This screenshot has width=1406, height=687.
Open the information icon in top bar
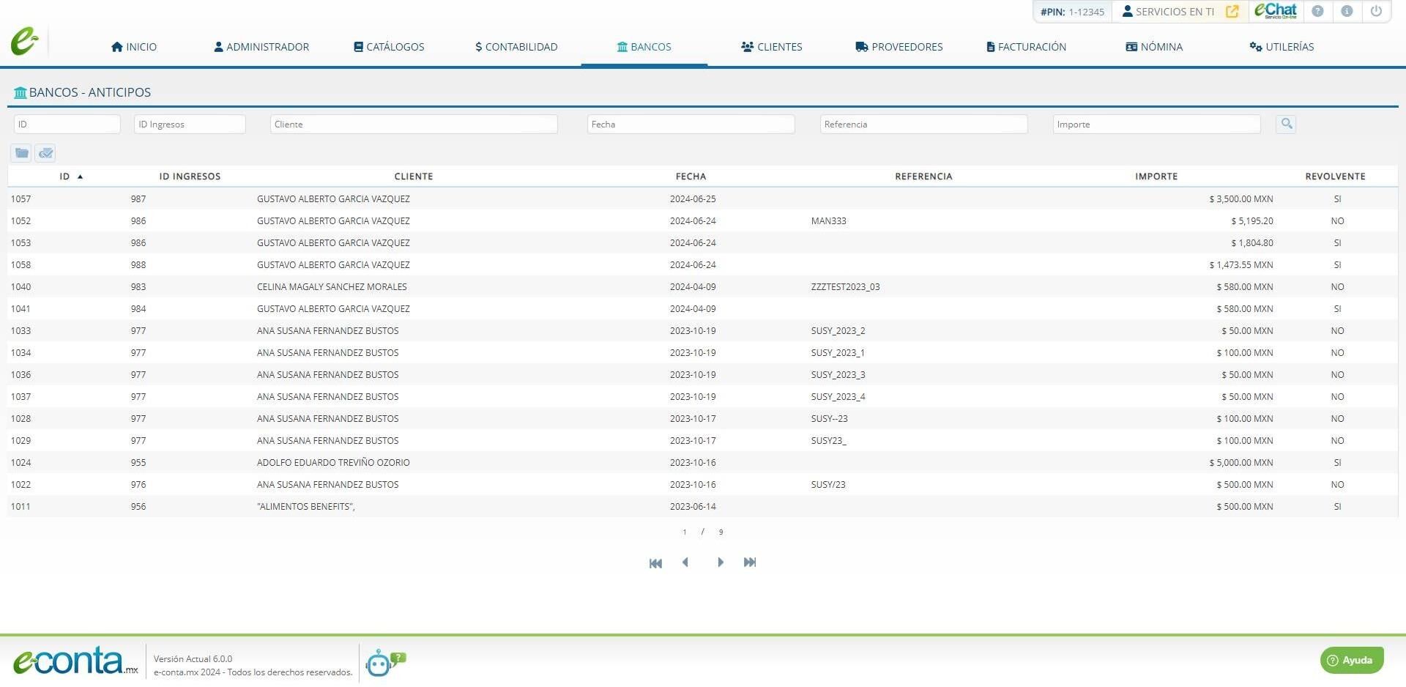pyautogui.click(x=1347, y=11)
